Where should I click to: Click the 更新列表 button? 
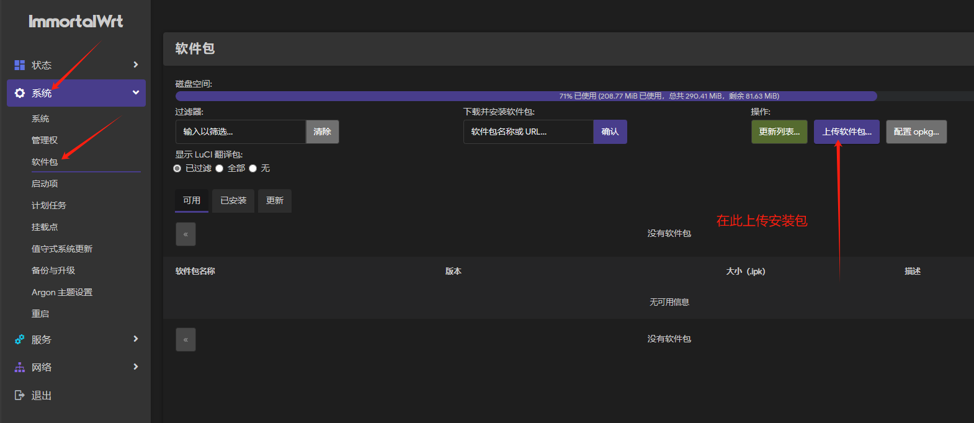779,131
